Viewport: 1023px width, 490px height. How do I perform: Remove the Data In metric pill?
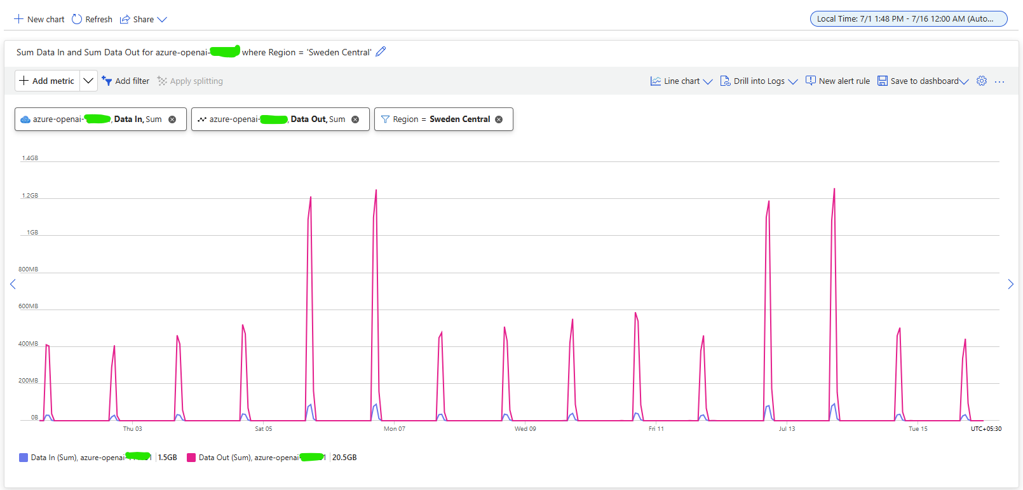(x=172, y=119)
